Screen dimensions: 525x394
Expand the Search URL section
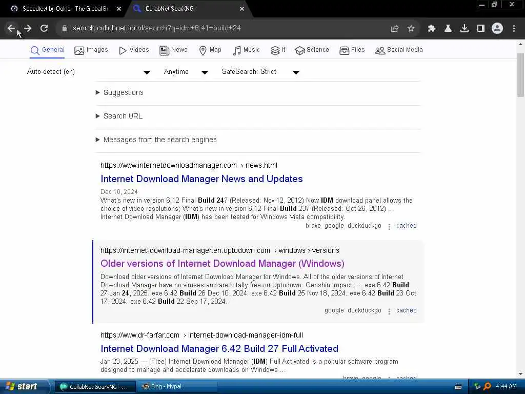pyautogui.click(x=119, y=116)
